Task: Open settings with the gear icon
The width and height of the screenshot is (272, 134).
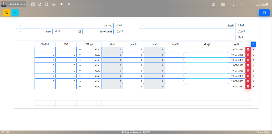Action: click(x=54, y=4)
